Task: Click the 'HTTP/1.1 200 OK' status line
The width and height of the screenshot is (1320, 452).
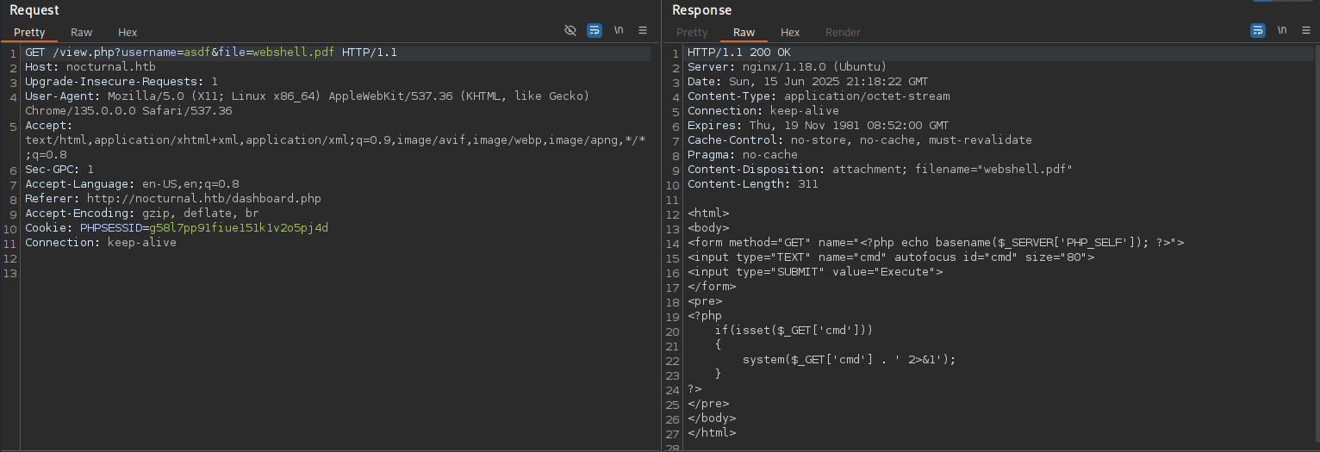Action: [738, 53]
